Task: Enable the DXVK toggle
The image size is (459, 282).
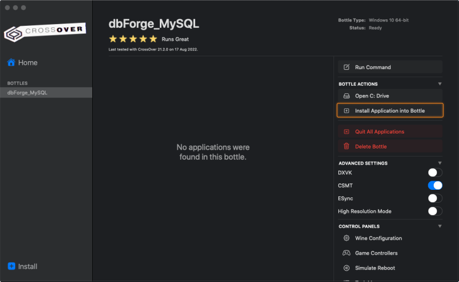Action: [435, 173]
